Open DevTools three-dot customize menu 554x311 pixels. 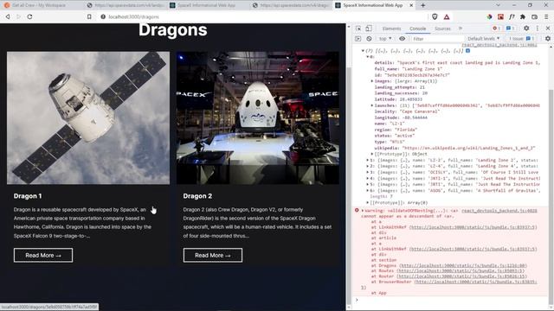click(538, 29)
